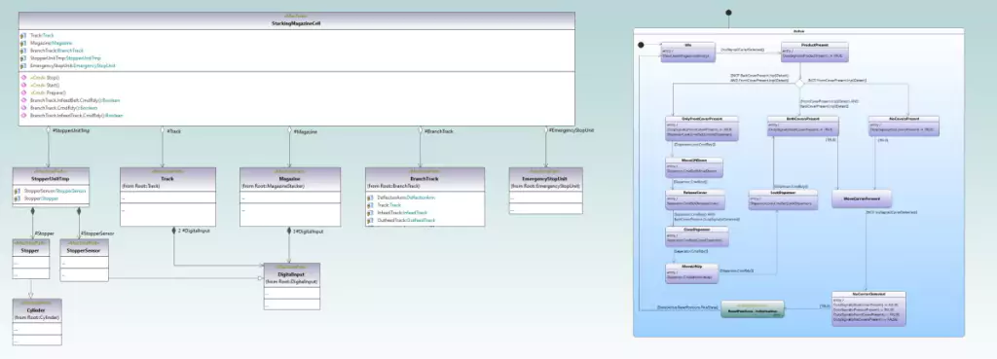Click the Stop() operation icon
This screenshot has height=359, width=997.
(23, 78)
